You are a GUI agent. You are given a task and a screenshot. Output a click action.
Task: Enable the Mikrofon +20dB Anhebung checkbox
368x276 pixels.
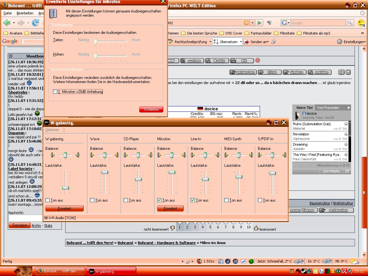(56, 92)
